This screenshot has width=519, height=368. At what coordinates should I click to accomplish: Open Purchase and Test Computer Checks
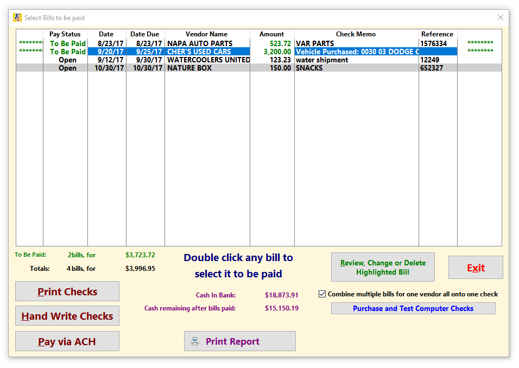point(413,308)
